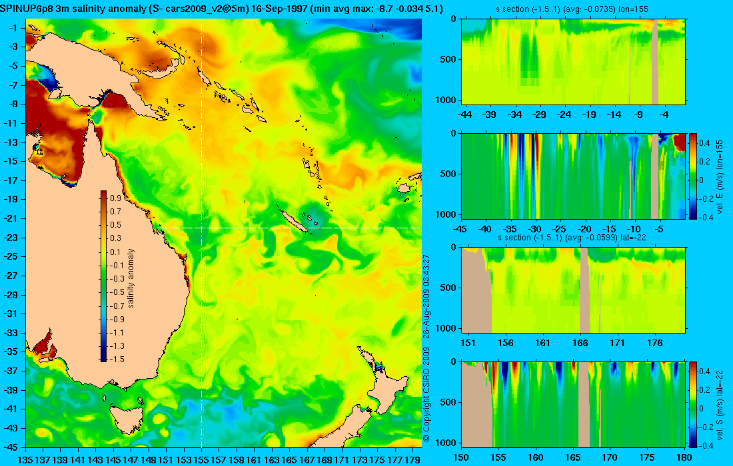The height and width of the screenshot is (466, 733).
Task: Click the lat=-22 salinity section plot
Action: click(573, 290)
